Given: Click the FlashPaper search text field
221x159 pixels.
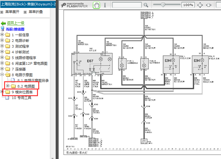Looking at the screenshot, I should tap(127, 5).
